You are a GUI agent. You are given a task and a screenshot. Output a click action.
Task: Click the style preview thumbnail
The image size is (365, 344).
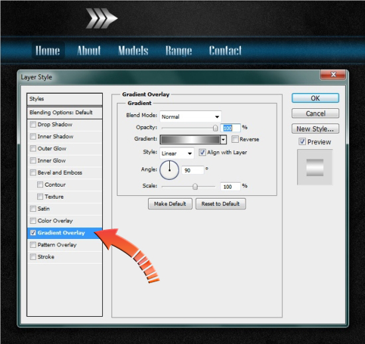[x=315, y=167]
